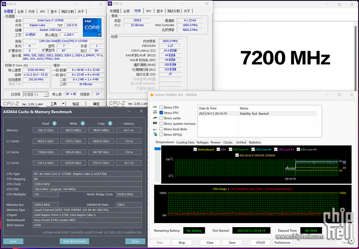This screenshot has height=249, width=359.
Task: Click the Elapsed Time 00:10:04 field
Action: click(x=311, y=230)
